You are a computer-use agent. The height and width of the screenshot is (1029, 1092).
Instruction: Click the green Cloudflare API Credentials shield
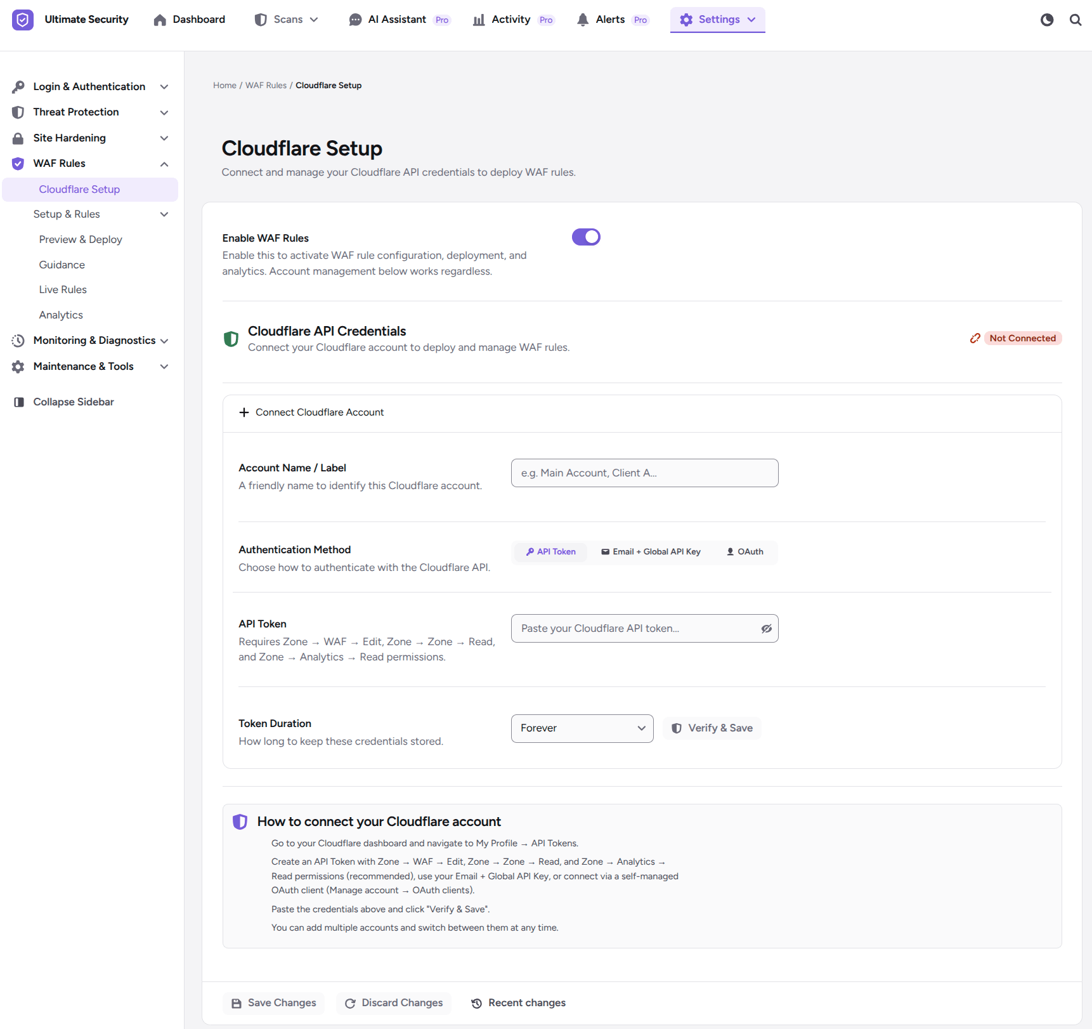[231, 339]
